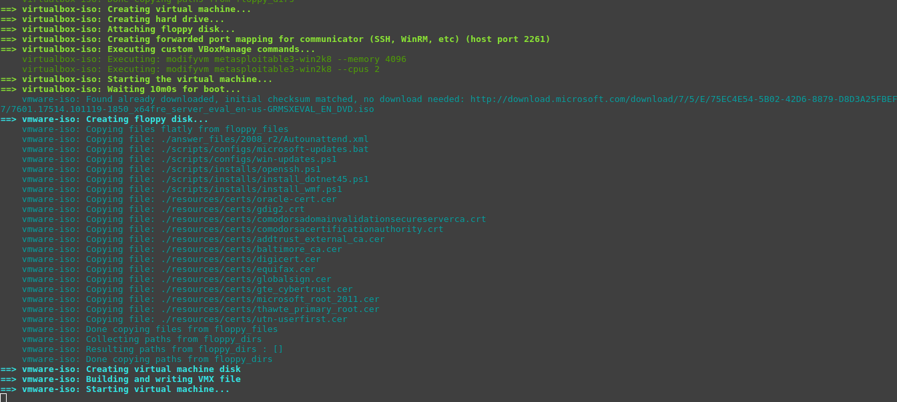Viewport: 897px width, 402px height.
Task: Click the microsoft_root_2011.cer path
Action: click(270, 299)
